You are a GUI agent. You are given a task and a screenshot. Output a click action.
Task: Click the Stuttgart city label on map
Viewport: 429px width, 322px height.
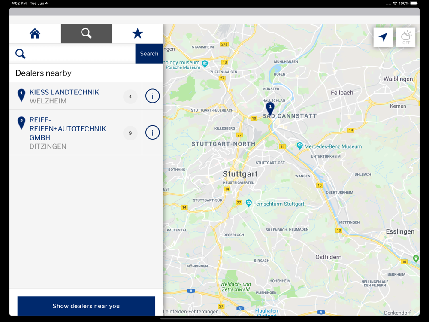(240, 174)
